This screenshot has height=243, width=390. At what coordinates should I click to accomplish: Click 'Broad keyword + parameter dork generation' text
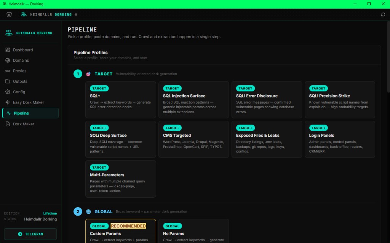click(x=151, y=212)
